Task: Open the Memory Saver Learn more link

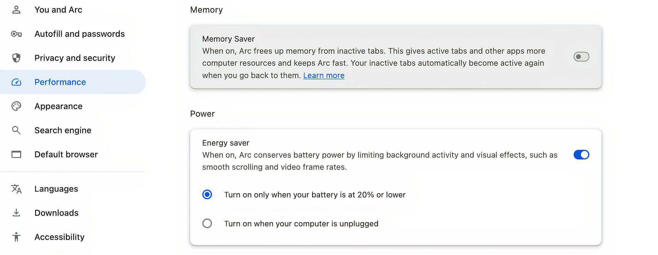Action: (x=324, y=75)
